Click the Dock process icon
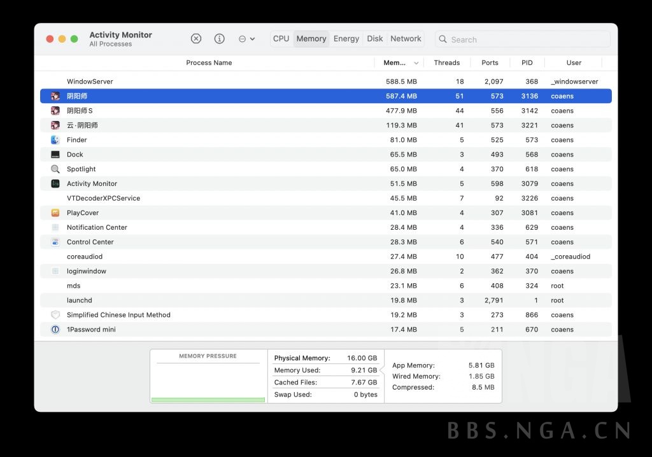 click(x=55, y=155)
